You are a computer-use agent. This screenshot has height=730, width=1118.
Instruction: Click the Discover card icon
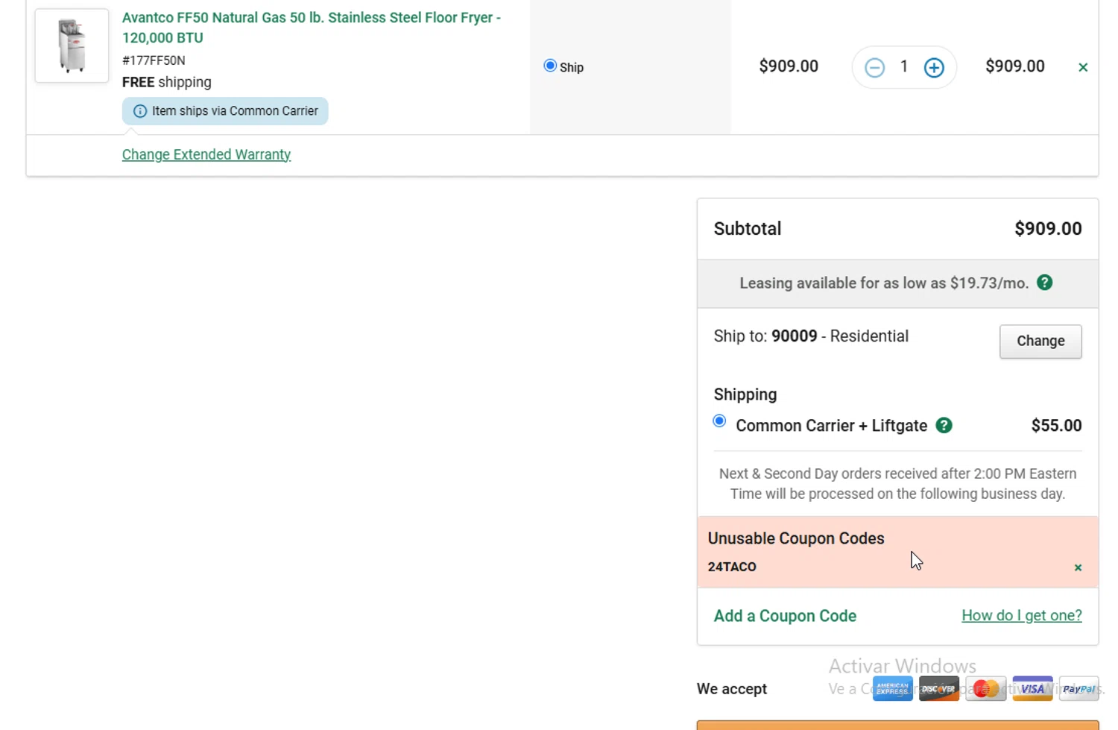[939, 689]
